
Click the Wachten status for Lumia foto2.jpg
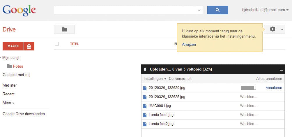click(x=248, y=124)
